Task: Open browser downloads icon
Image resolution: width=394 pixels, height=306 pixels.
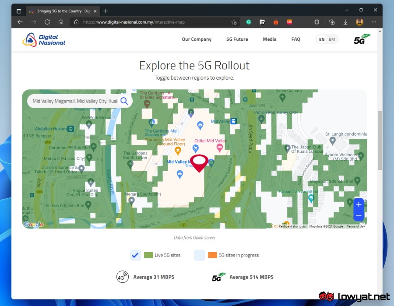Action: 345,22
